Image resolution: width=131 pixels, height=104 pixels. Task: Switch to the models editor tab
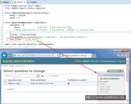pos(32,2)
